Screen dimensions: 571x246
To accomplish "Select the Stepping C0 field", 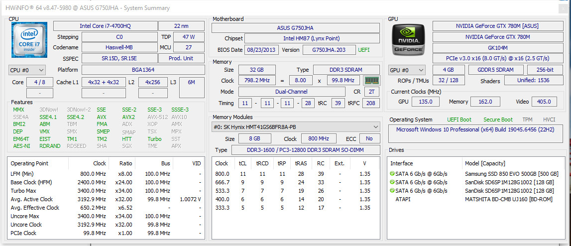I will tap(119, 37).
